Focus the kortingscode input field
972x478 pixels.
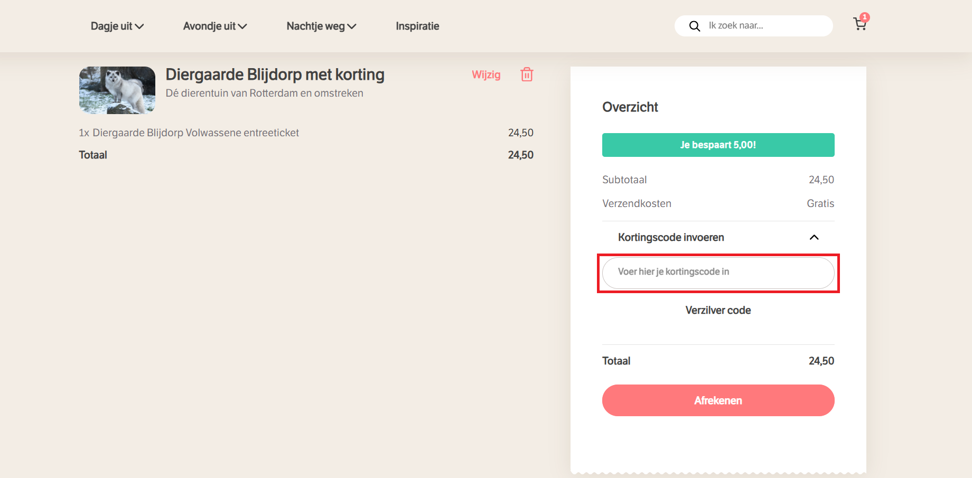point(718,273)
